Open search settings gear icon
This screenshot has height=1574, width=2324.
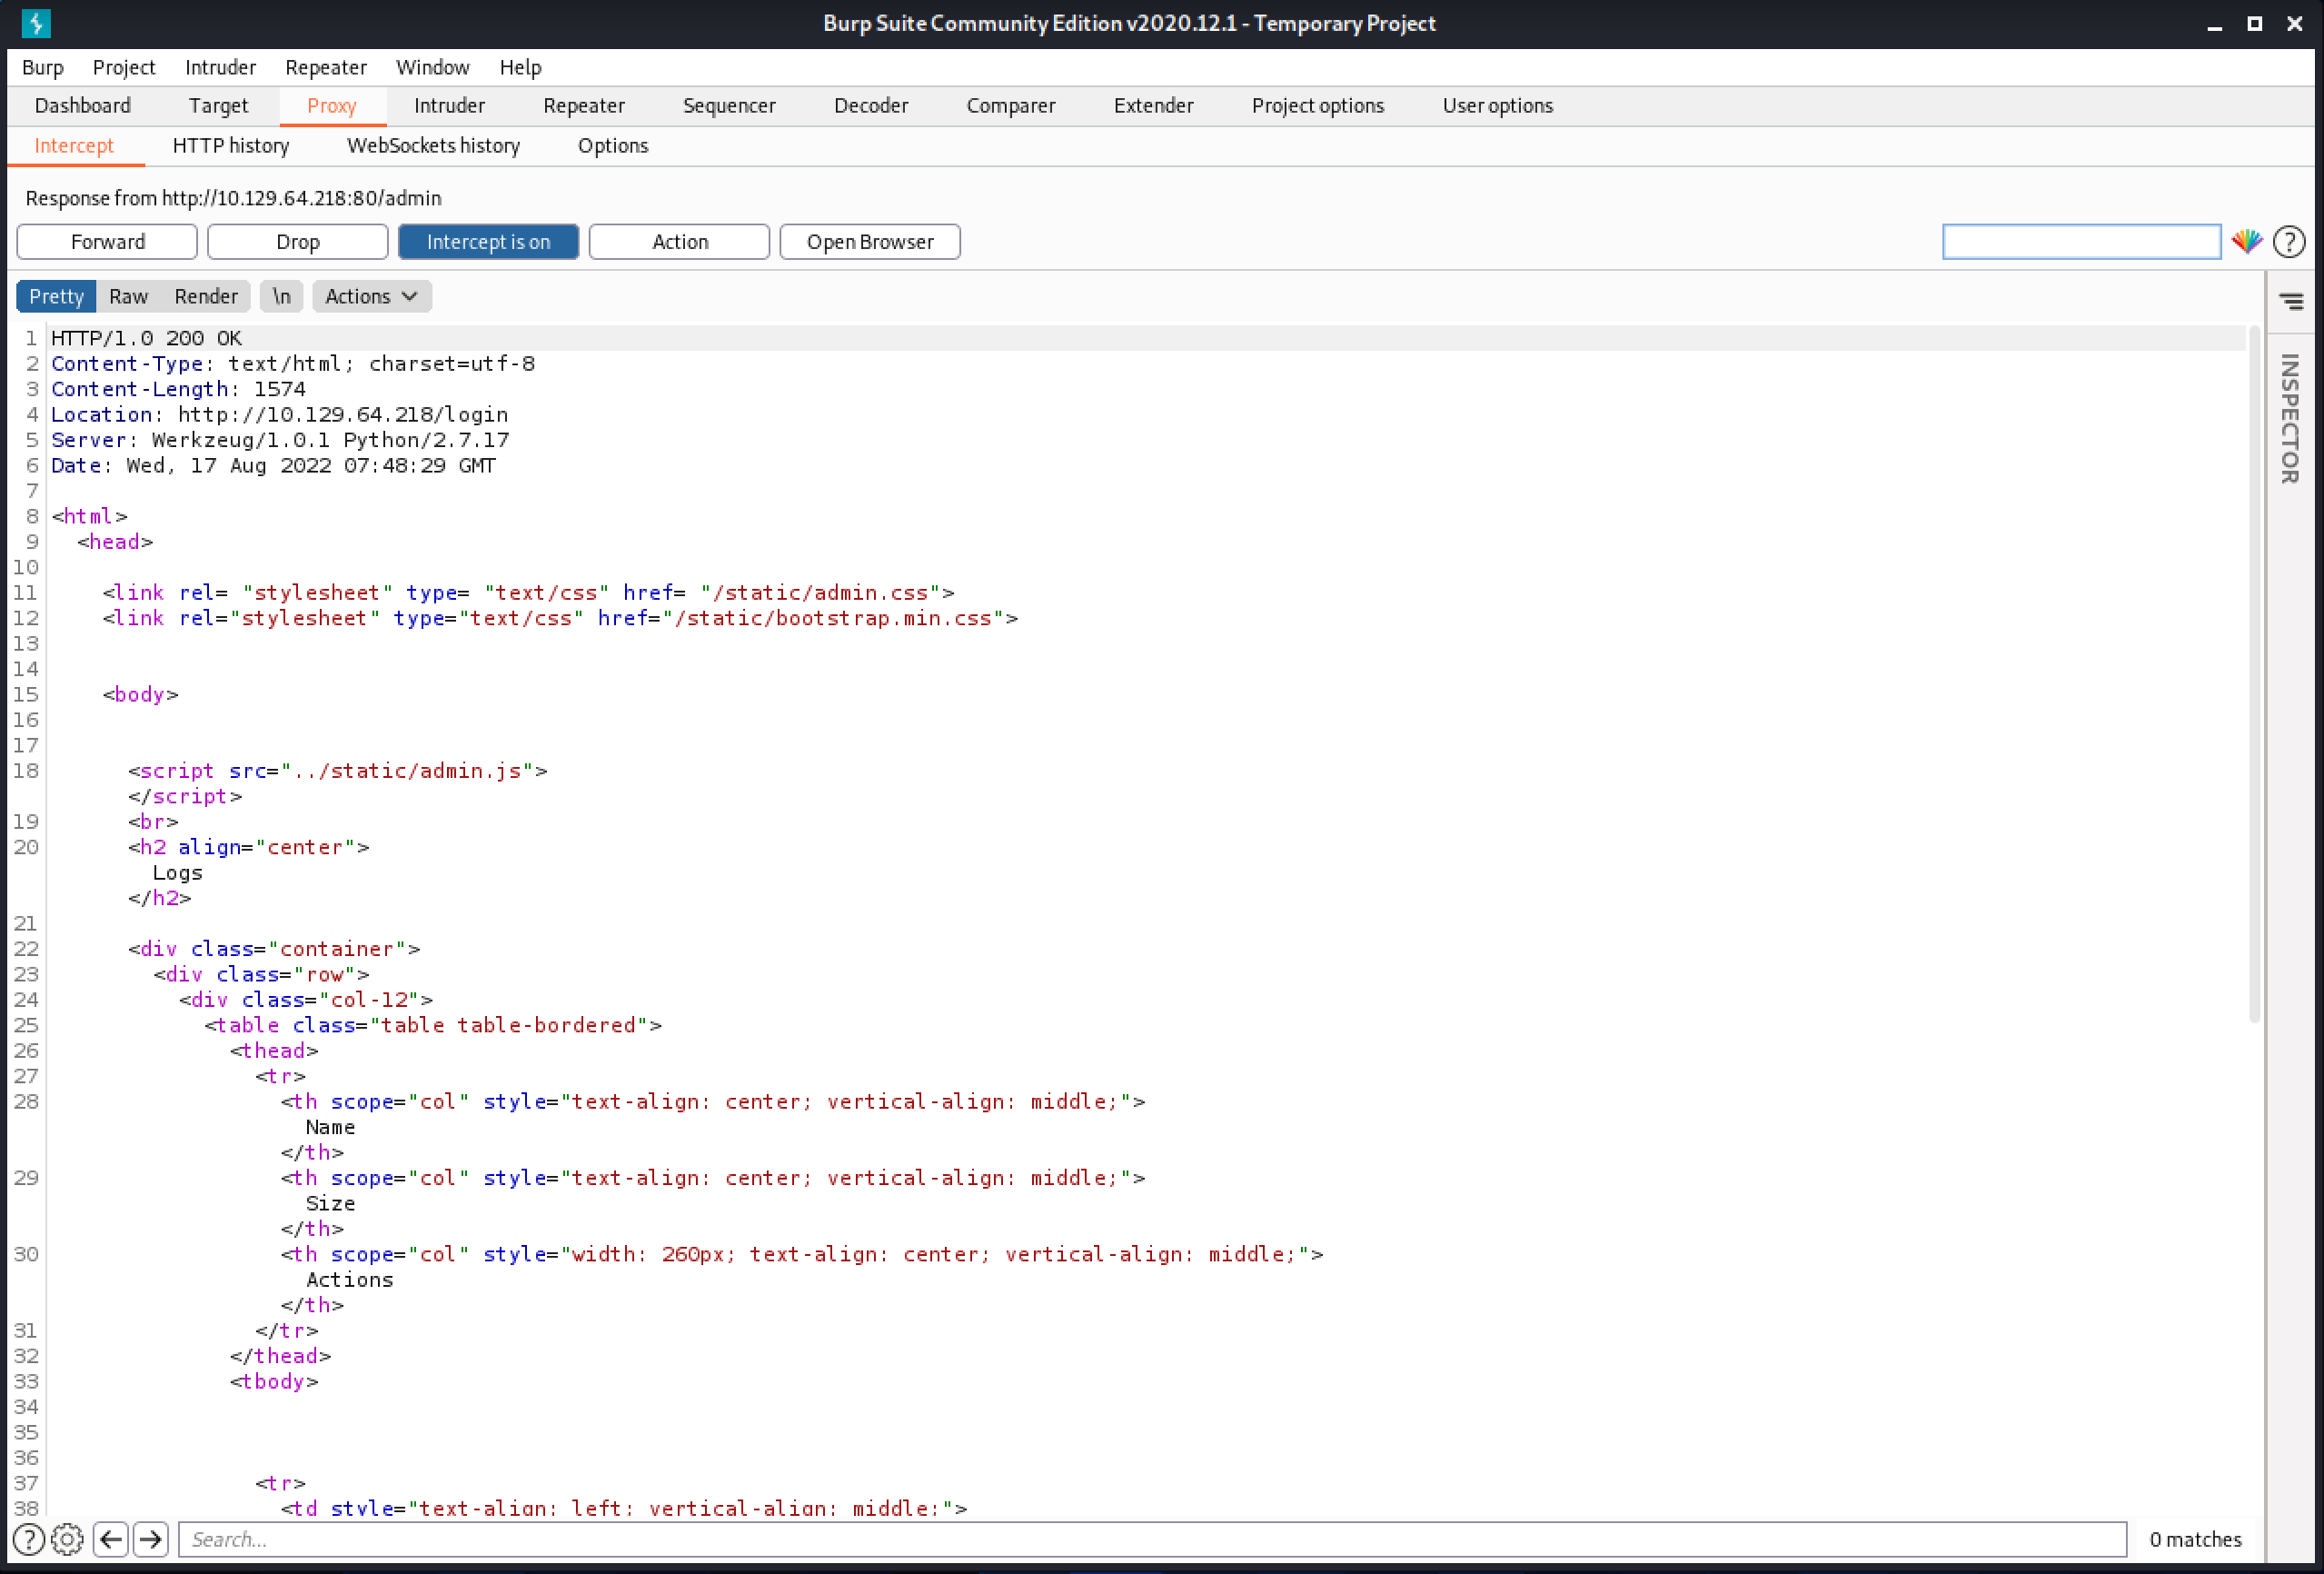(67, 1539)
